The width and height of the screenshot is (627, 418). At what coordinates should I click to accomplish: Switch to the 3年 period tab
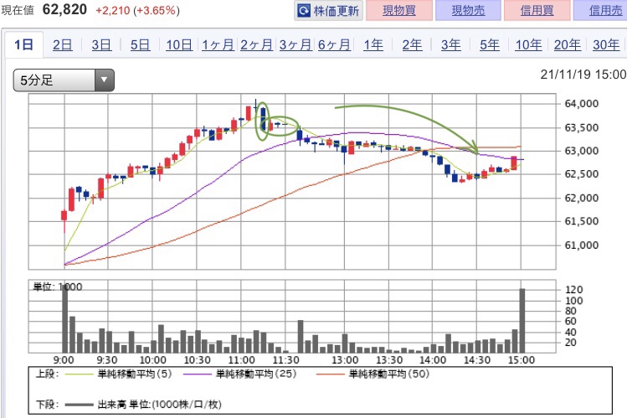click(x=450, y=44)
